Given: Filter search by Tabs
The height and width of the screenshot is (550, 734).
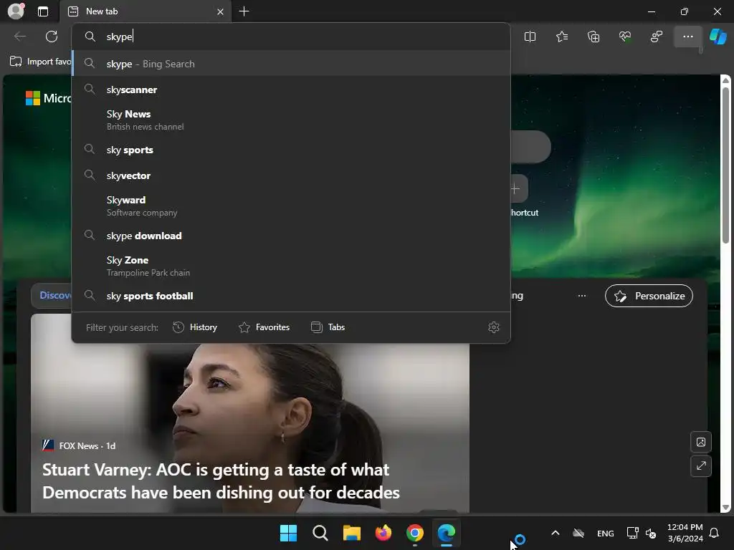Looking at the screenshot, I should coord(328,327).
